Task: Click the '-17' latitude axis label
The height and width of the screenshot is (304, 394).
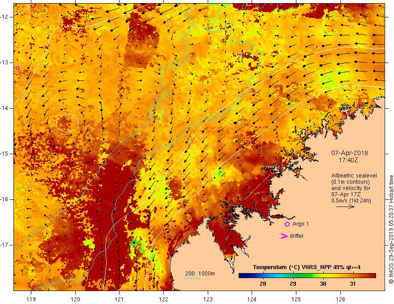Action: (x=4, y=245)
